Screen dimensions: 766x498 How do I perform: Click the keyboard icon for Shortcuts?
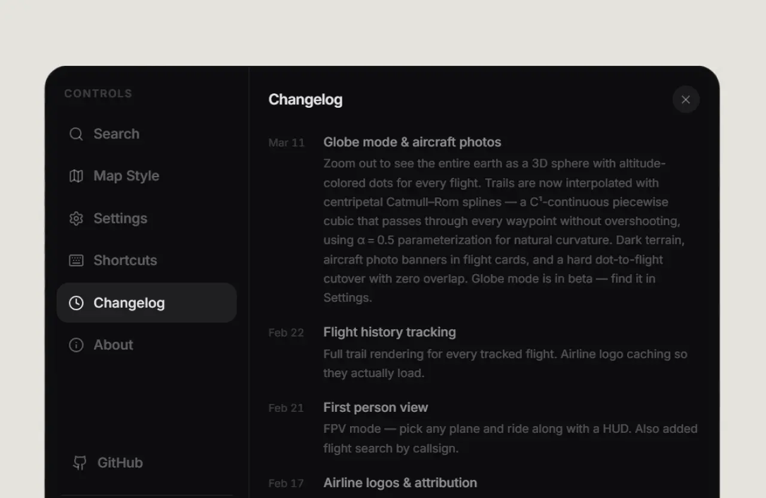76,260
